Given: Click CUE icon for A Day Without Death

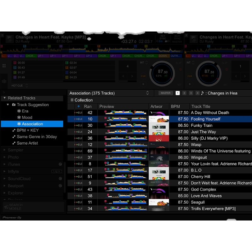Looking at the screenshot, I should coord(78,113).
